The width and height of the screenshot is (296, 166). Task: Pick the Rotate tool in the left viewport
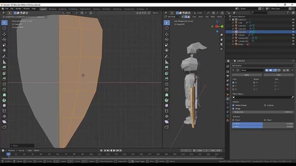pos(4,40)
